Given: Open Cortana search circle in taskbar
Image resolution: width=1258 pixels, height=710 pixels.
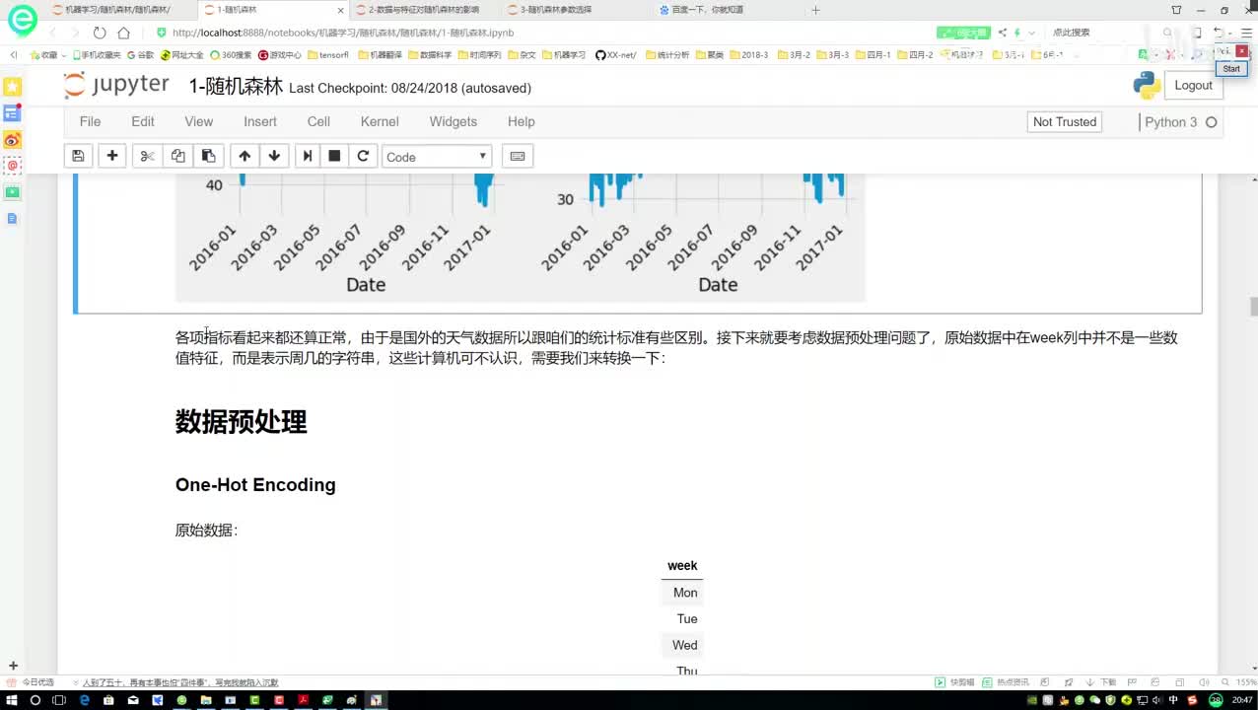Looking at the screenshot, I should click(35, 700).
